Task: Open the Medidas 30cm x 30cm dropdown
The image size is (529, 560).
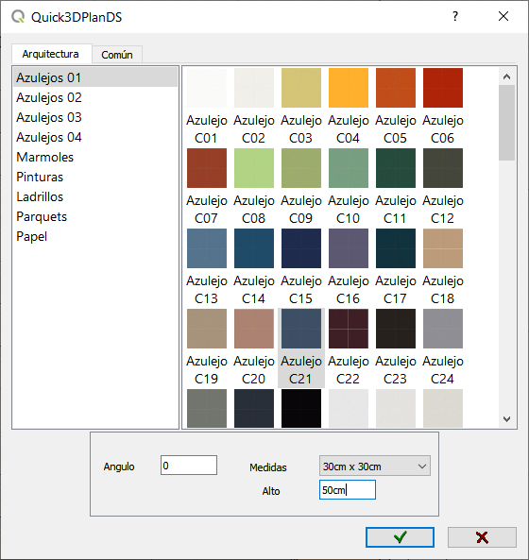Action: (x=375, y=466)
